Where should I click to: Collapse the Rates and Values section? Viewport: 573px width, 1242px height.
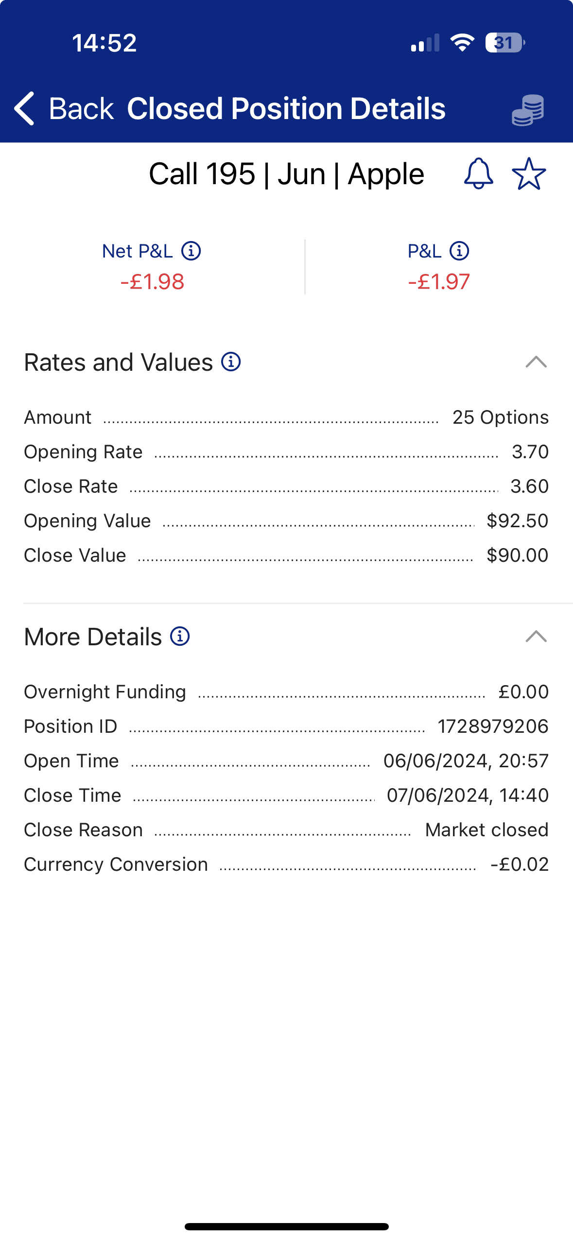click(x=536, y=362)
